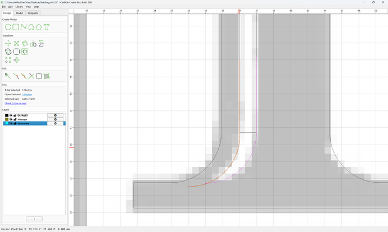Open the Mirror transform tool

33,44
